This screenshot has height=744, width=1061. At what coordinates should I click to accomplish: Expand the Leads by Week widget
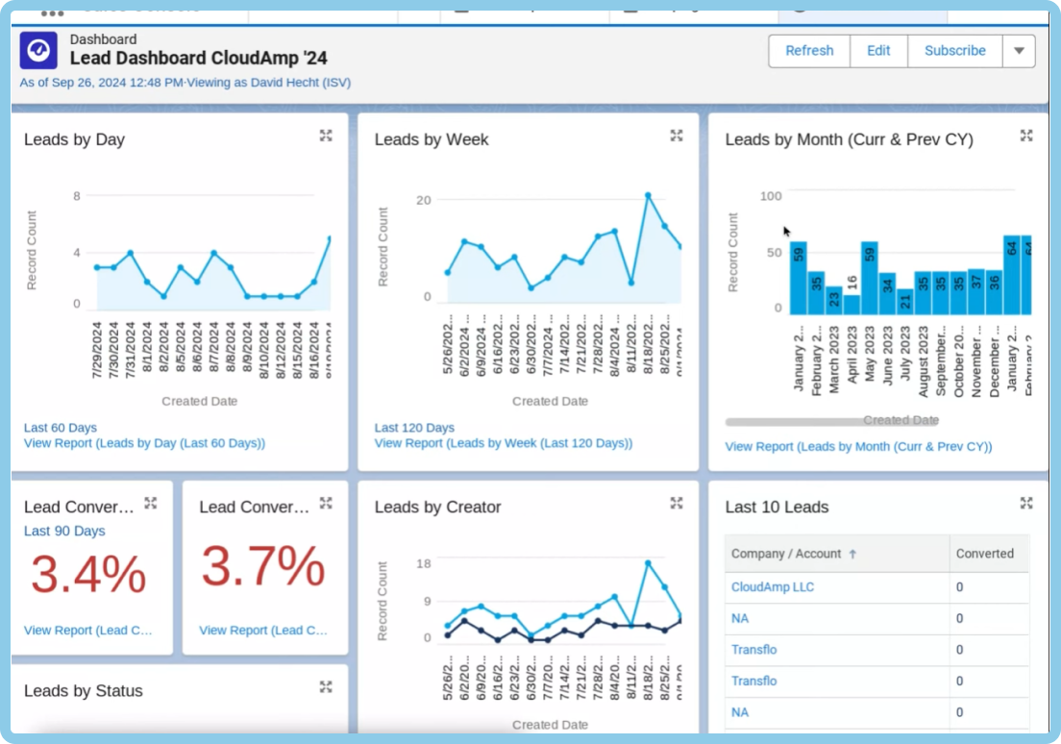tap(677, 136)
